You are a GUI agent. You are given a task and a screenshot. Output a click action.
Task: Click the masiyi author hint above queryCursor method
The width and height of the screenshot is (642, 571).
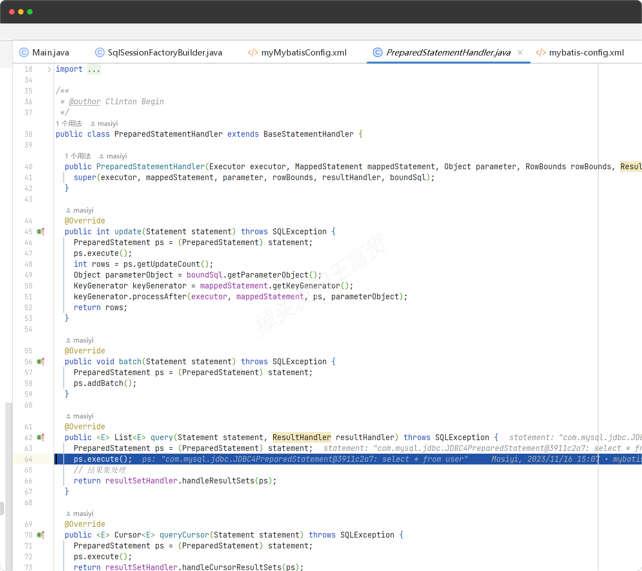click(80, 513)
